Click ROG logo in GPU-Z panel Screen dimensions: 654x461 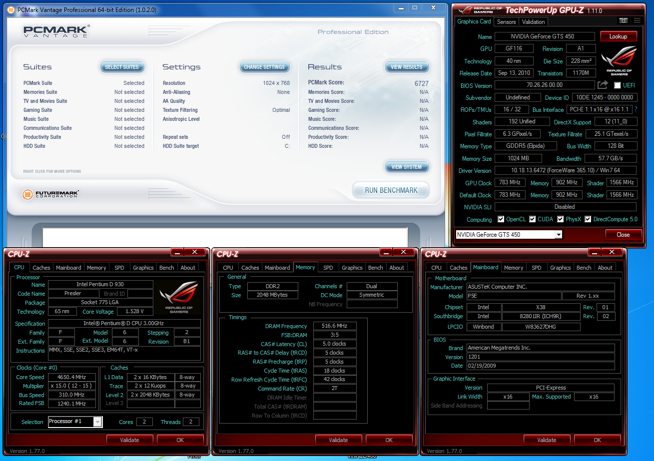(x=619, y=61)
